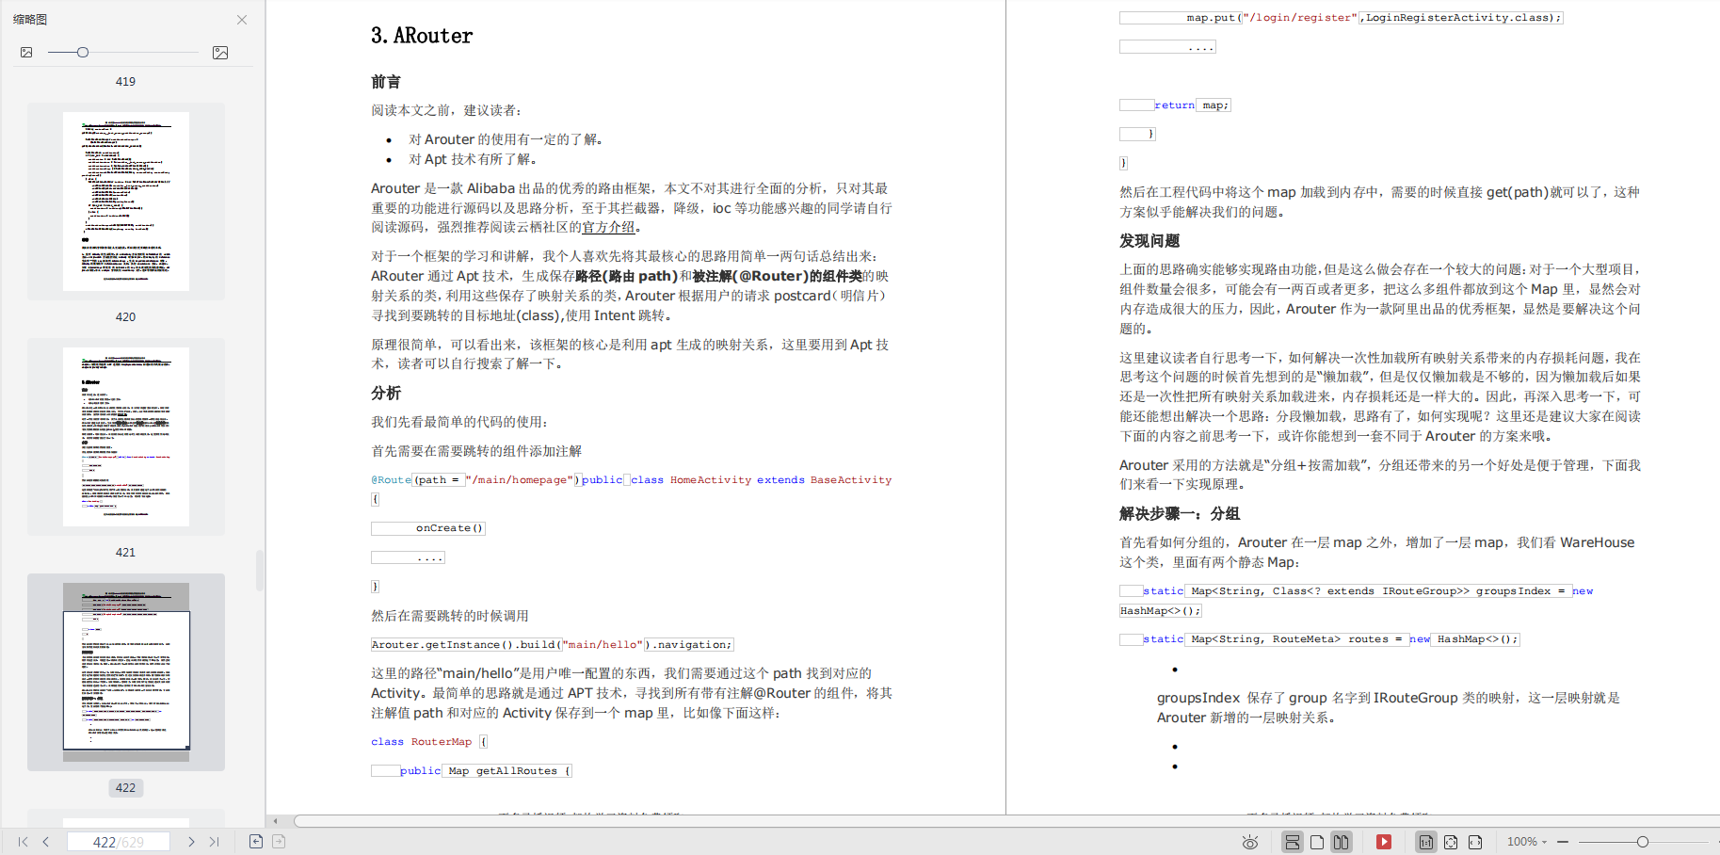1720x855 pixels.
Task: Click the "然后在需要跳转的时候调用" line
Action: coord(450,616)
